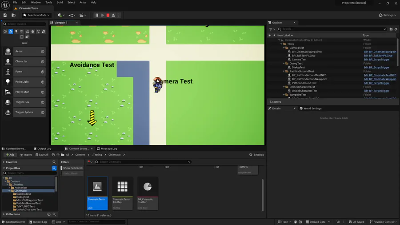The height and width of the screenshot is (225, 400).
Task: Select the Basic category icon in Place Actors
Action: point(11,32)
